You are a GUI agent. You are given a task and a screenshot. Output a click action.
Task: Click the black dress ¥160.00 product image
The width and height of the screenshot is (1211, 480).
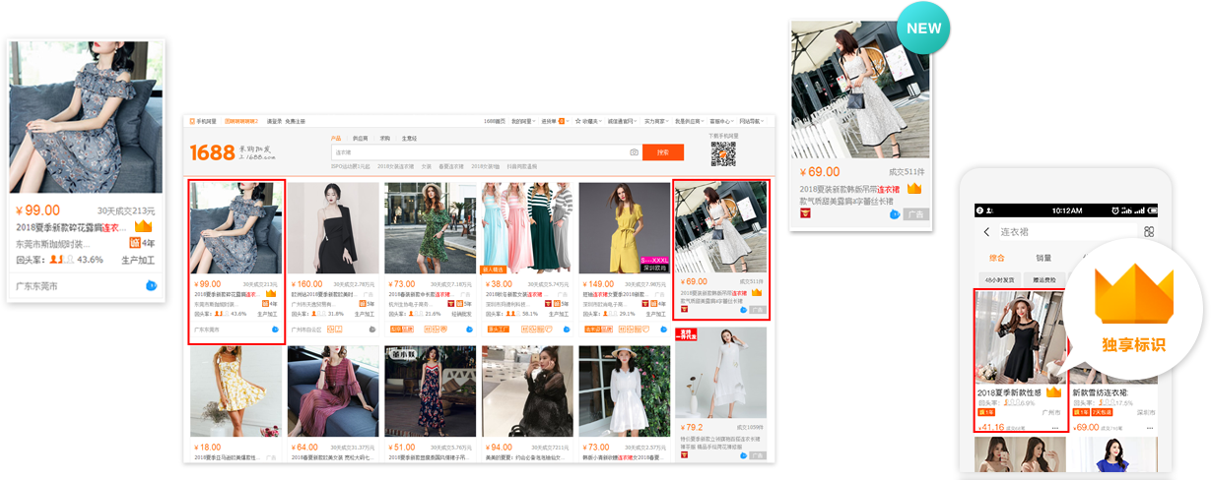(334, 227)
